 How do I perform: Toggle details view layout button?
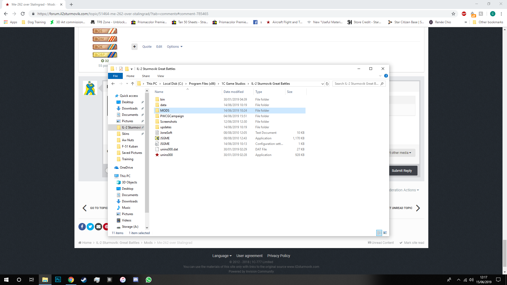tap(379, 233)
